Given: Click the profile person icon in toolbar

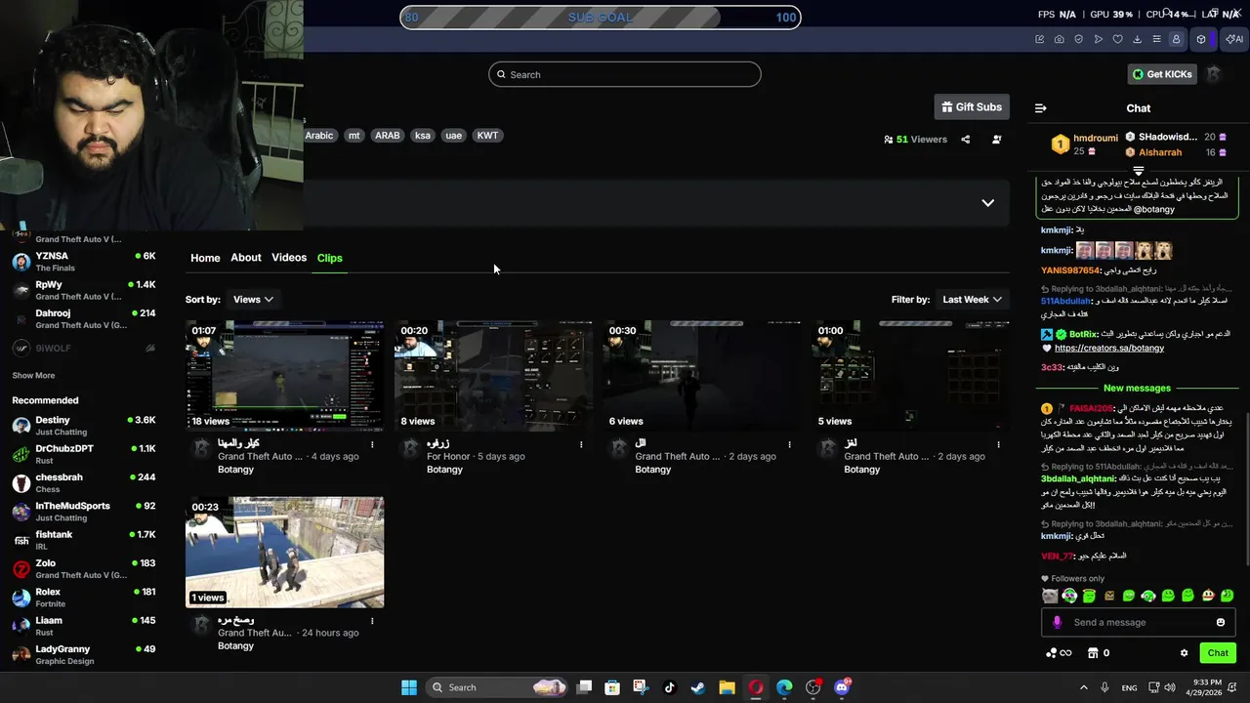Looking at the screenshot, I should pyautogui.click(x=1176, y=39).
